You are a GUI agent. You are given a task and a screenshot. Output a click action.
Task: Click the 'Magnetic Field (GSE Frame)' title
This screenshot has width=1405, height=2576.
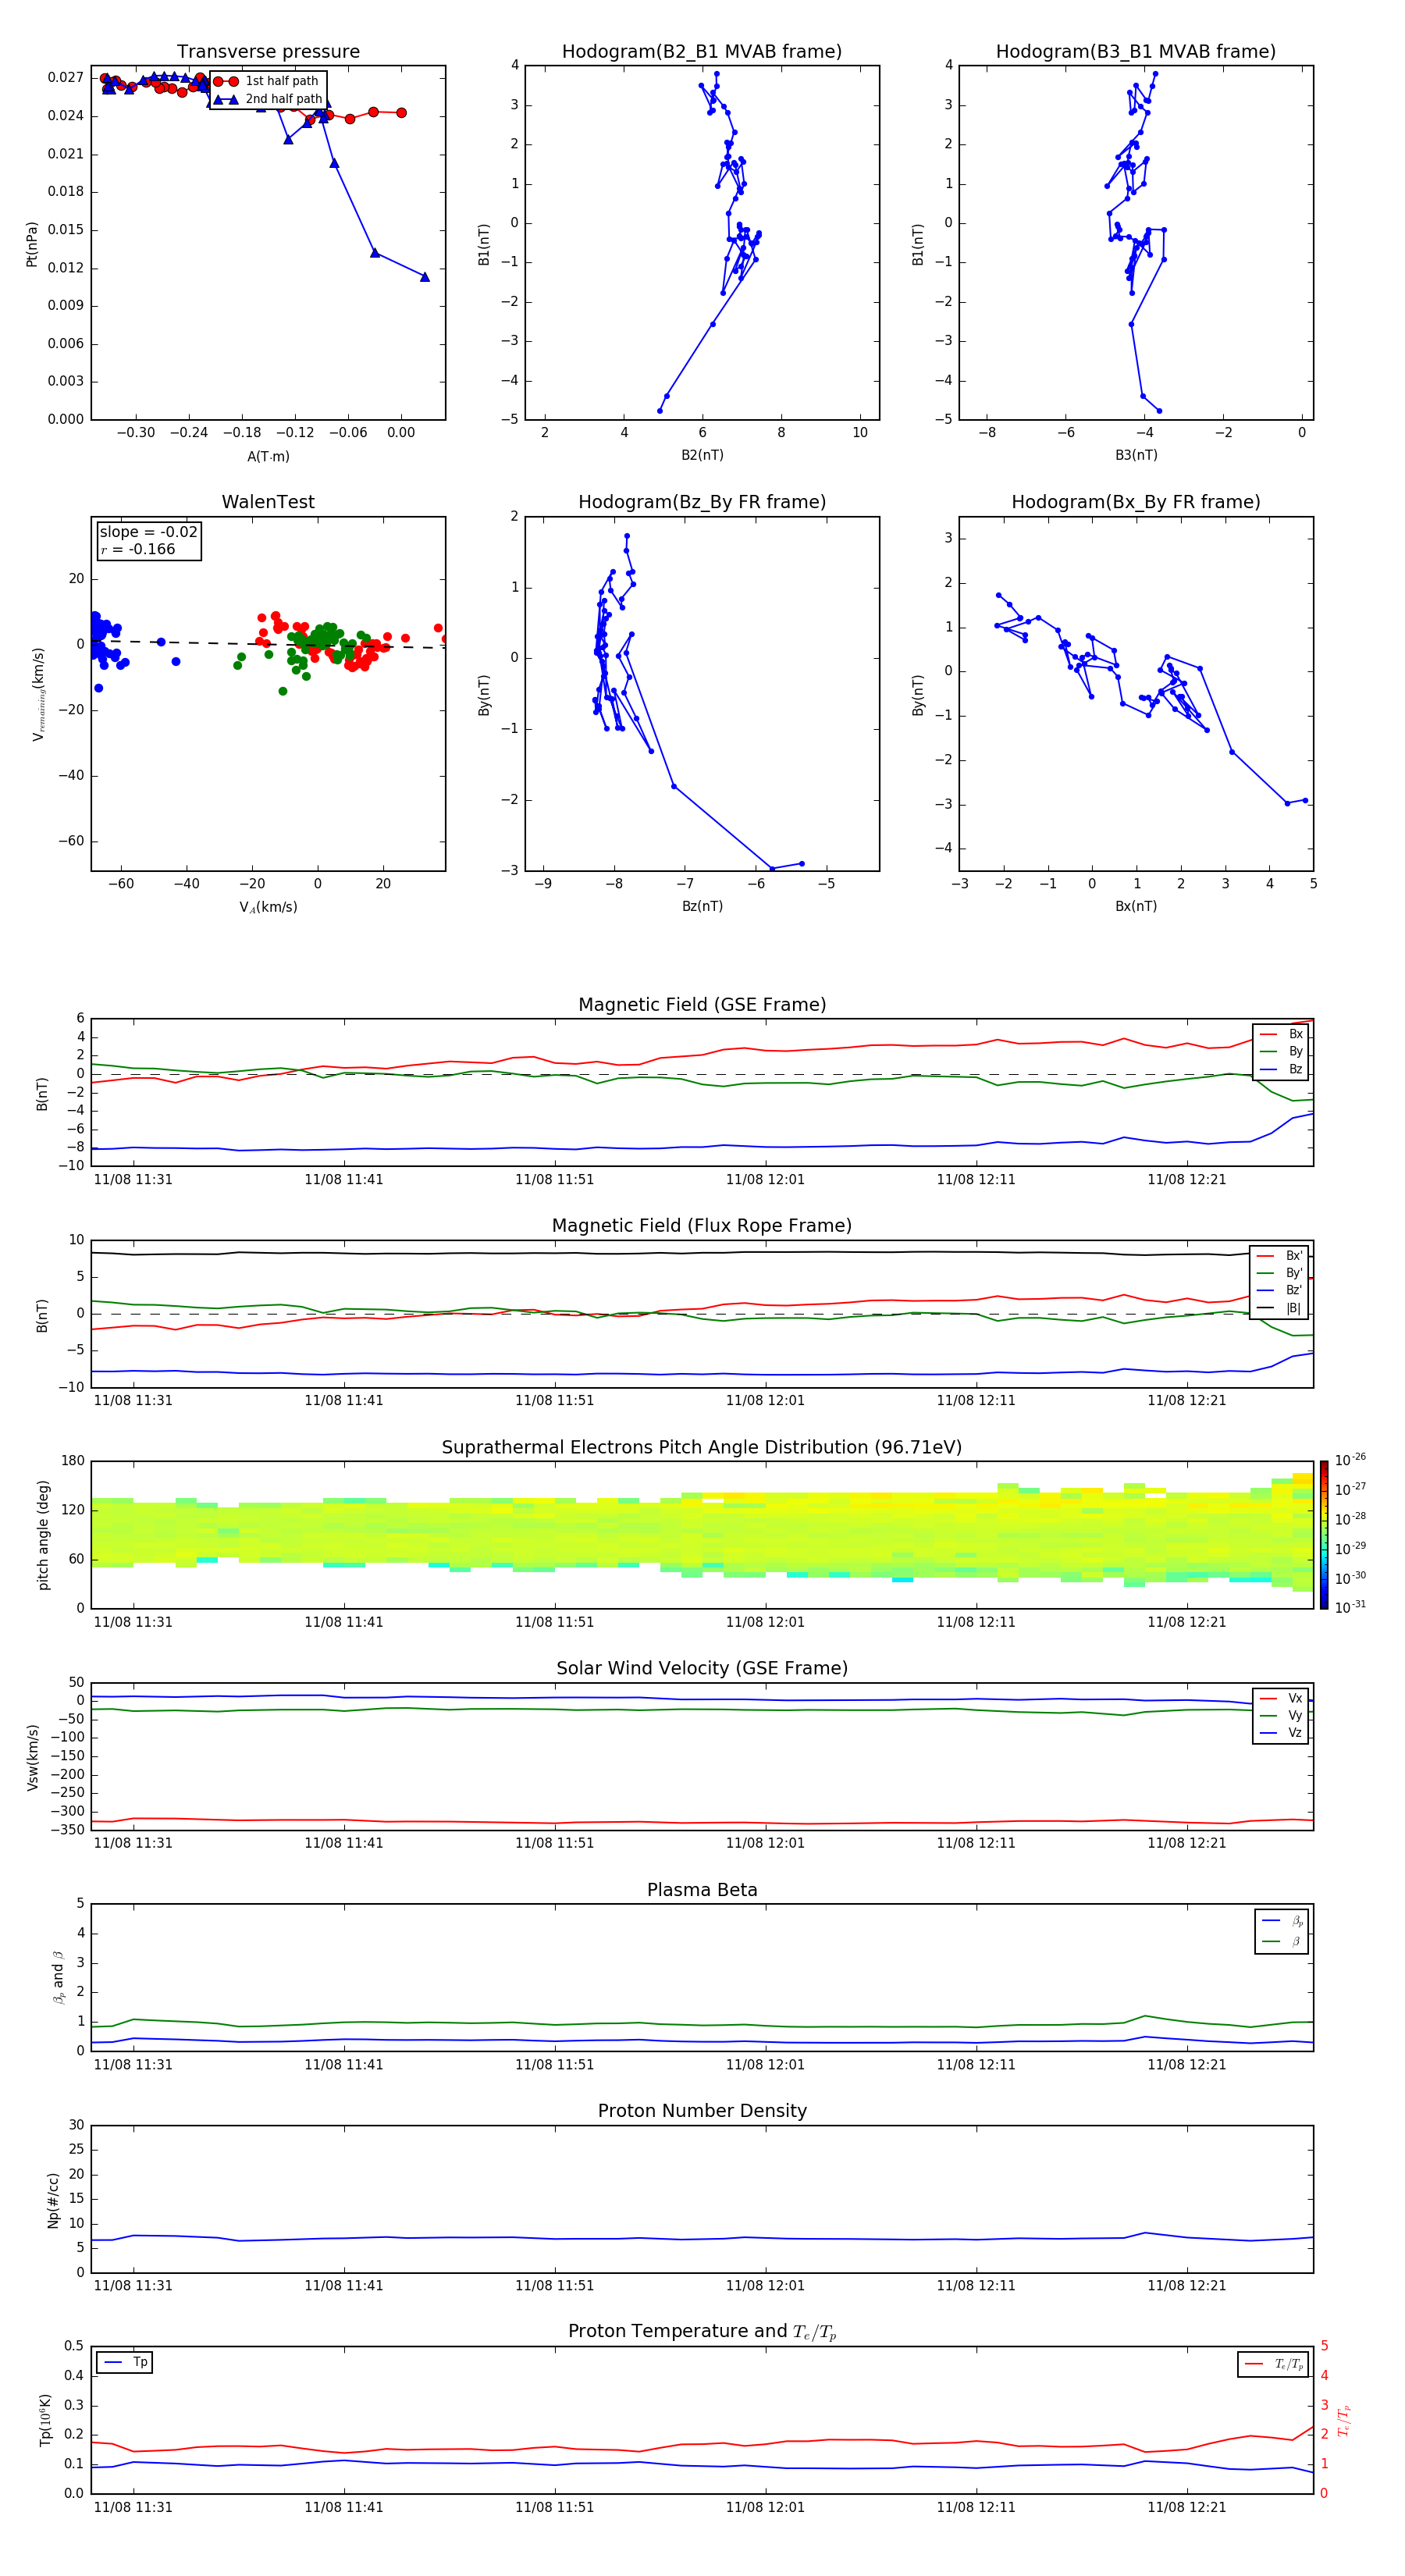[702, 1005]
